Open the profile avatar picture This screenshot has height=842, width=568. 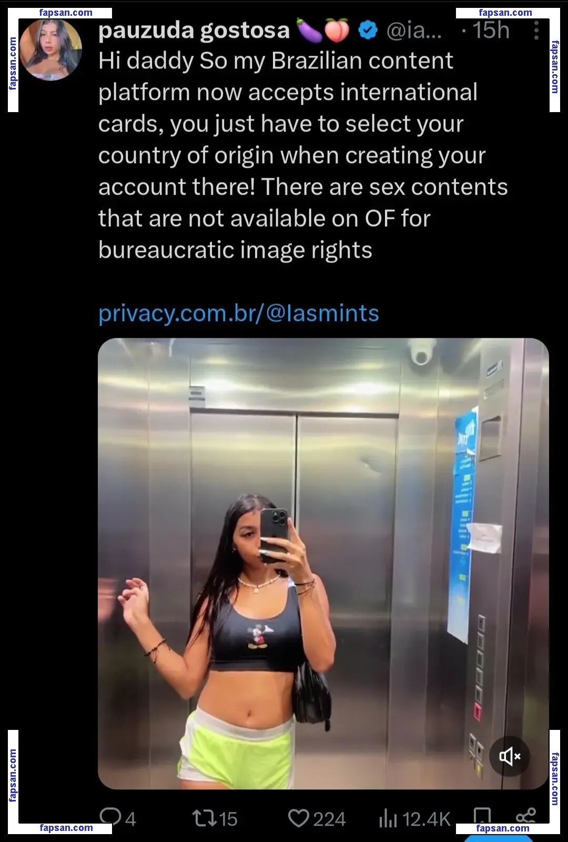pos(51,49)
